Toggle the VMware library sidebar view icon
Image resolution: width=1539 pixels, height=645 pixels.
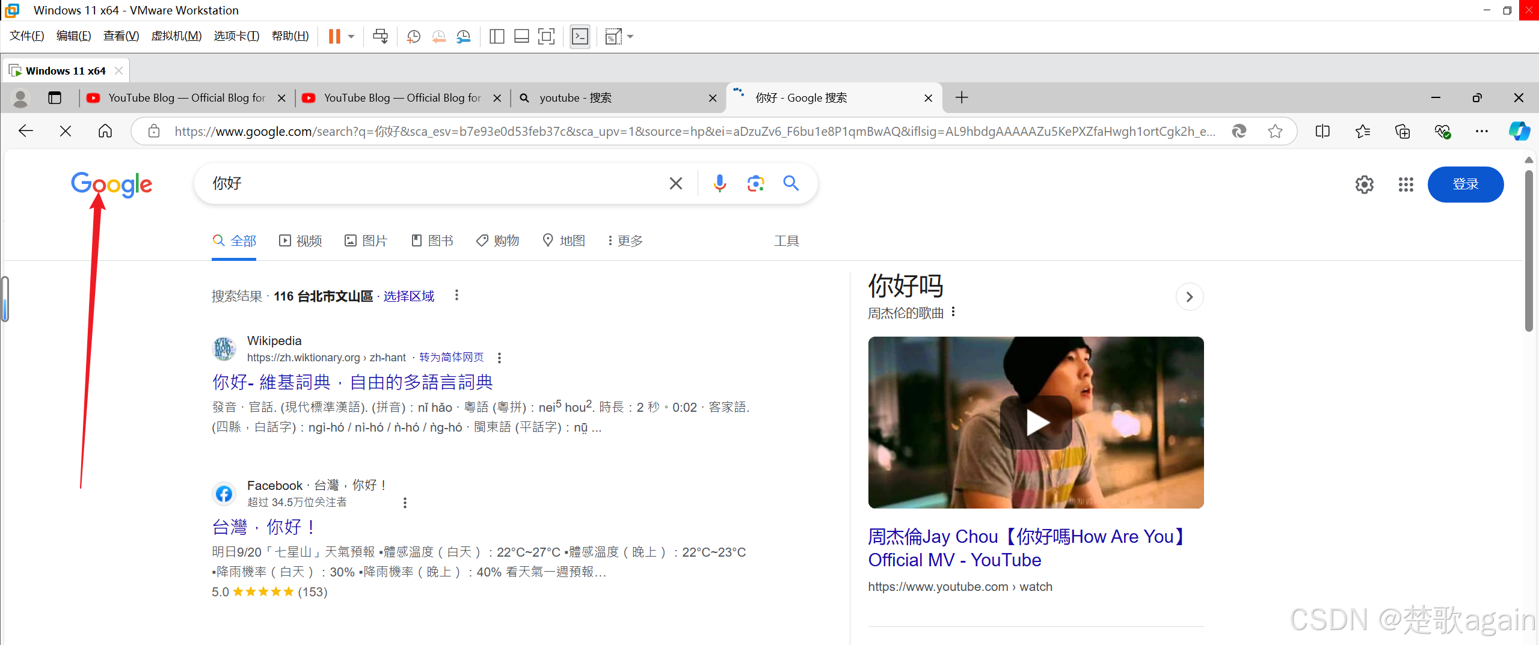click(497, 37)
